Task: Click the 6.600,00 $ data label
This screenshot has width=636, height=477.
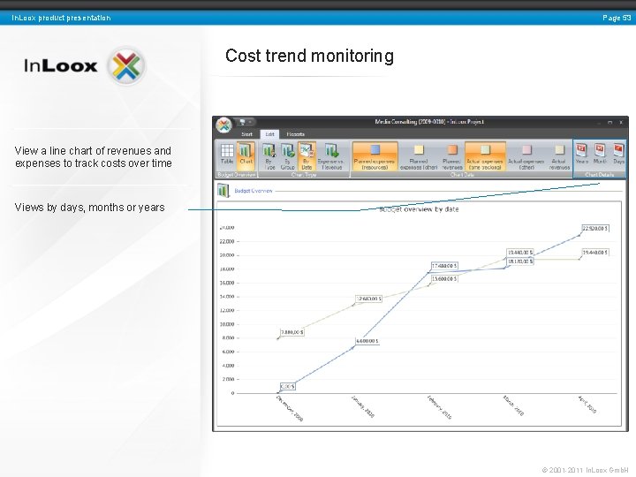Action: [367, 342]
